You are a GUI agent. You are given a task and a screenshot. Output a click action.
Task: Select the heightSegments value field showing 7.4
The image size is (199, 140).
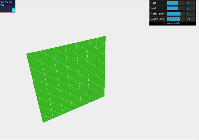[x=191, y=19]
